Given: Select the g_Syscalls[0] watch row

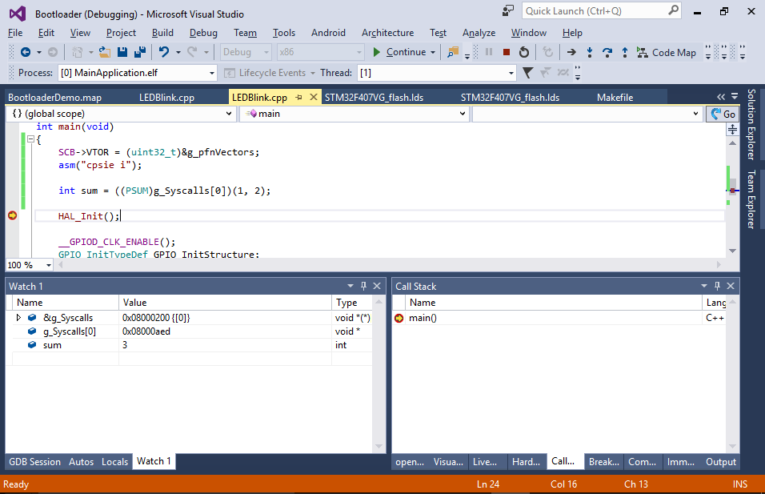Looking at the screenshot, I should pyautogui.click(x=191, y=331).
